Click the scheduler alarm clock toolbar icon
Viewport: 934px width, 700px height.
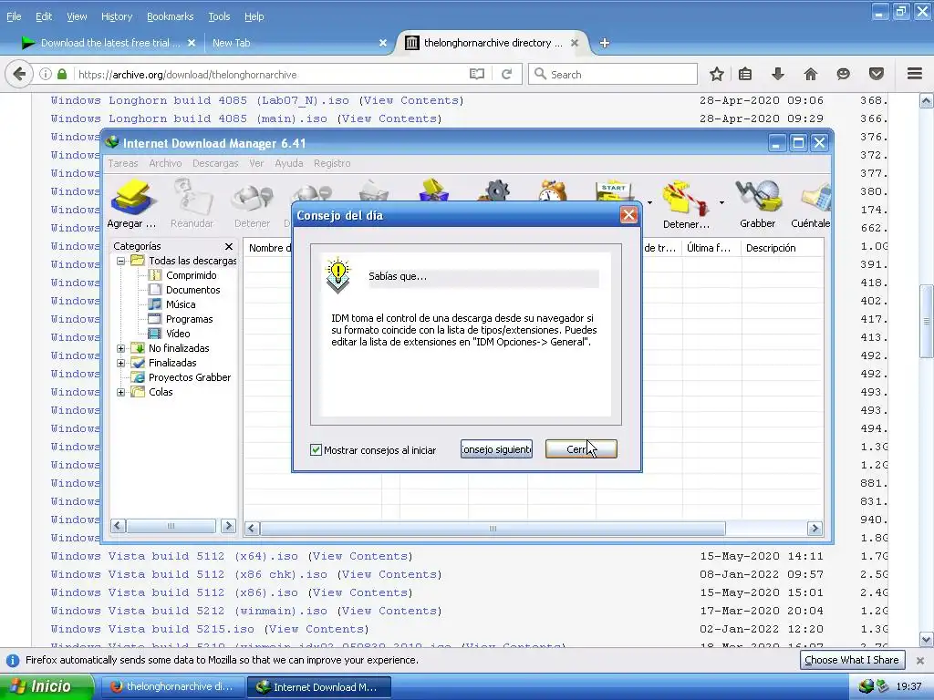tap(553, 191)
